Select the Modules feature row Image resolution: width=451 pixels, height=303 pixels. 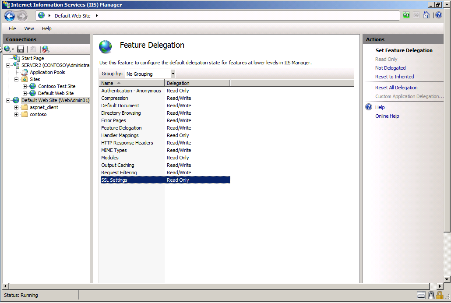[x=165, y=158]
